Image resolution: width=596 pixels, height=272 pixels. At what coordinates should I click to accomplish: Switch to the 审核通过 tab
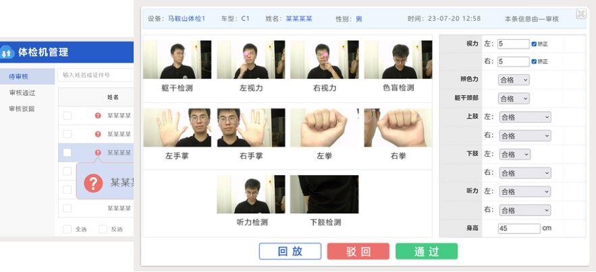coord(22,93)
